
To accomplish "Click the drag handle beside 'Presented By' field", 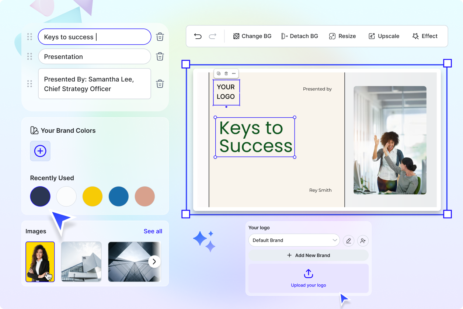I will point(29,84).
